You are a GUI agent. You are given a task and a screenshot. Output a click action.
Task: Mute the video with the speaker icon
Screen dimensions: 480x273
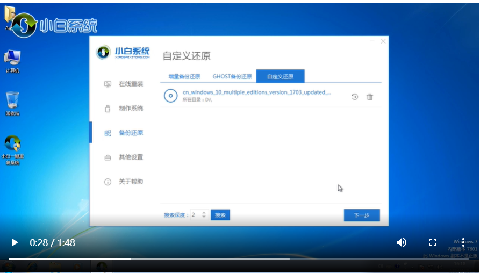click(402, 242)
